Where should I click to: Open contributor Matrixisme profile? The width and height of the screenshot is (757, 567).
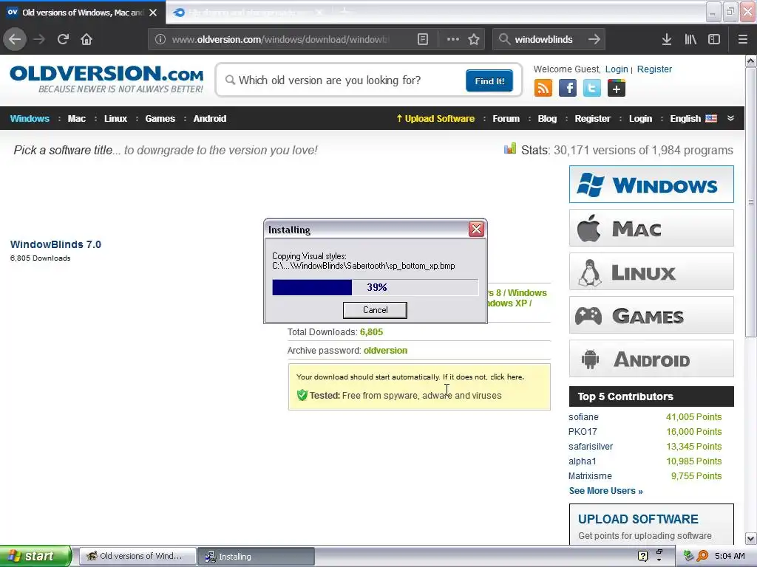(590, 476)
